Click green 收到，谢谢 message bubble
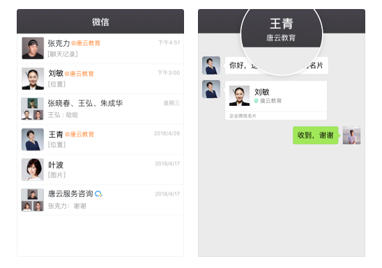Image resolution: width=382 pixels, height=268 pixels. coord(316,135)
